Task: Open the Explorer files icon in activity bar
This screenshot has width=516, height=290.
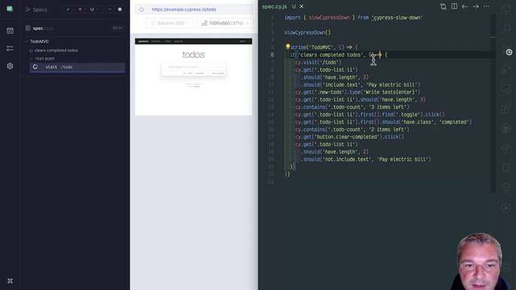Action: pos(506,9)
